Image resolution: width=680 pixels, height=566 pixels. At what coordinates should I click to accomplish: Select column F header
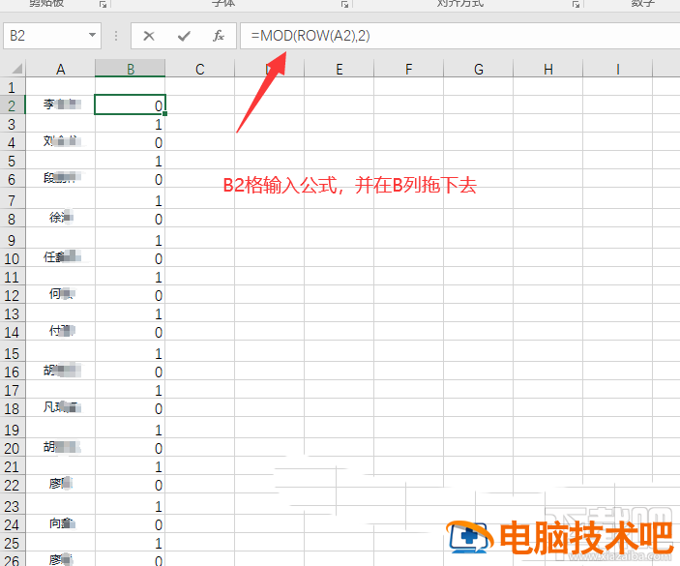pos(409,69)
